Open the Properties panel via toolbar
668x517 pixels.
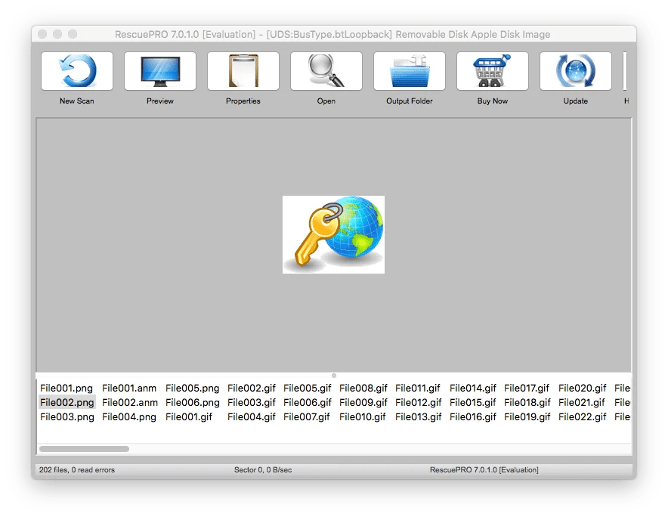tap(243, 70)
